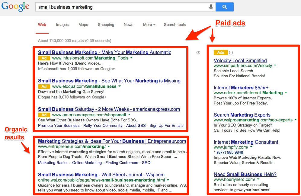This screenshot has height=196, width=301.
Task: Open the dropdown arrow beside entrepreneur.com URL
Action: point(109,147)
